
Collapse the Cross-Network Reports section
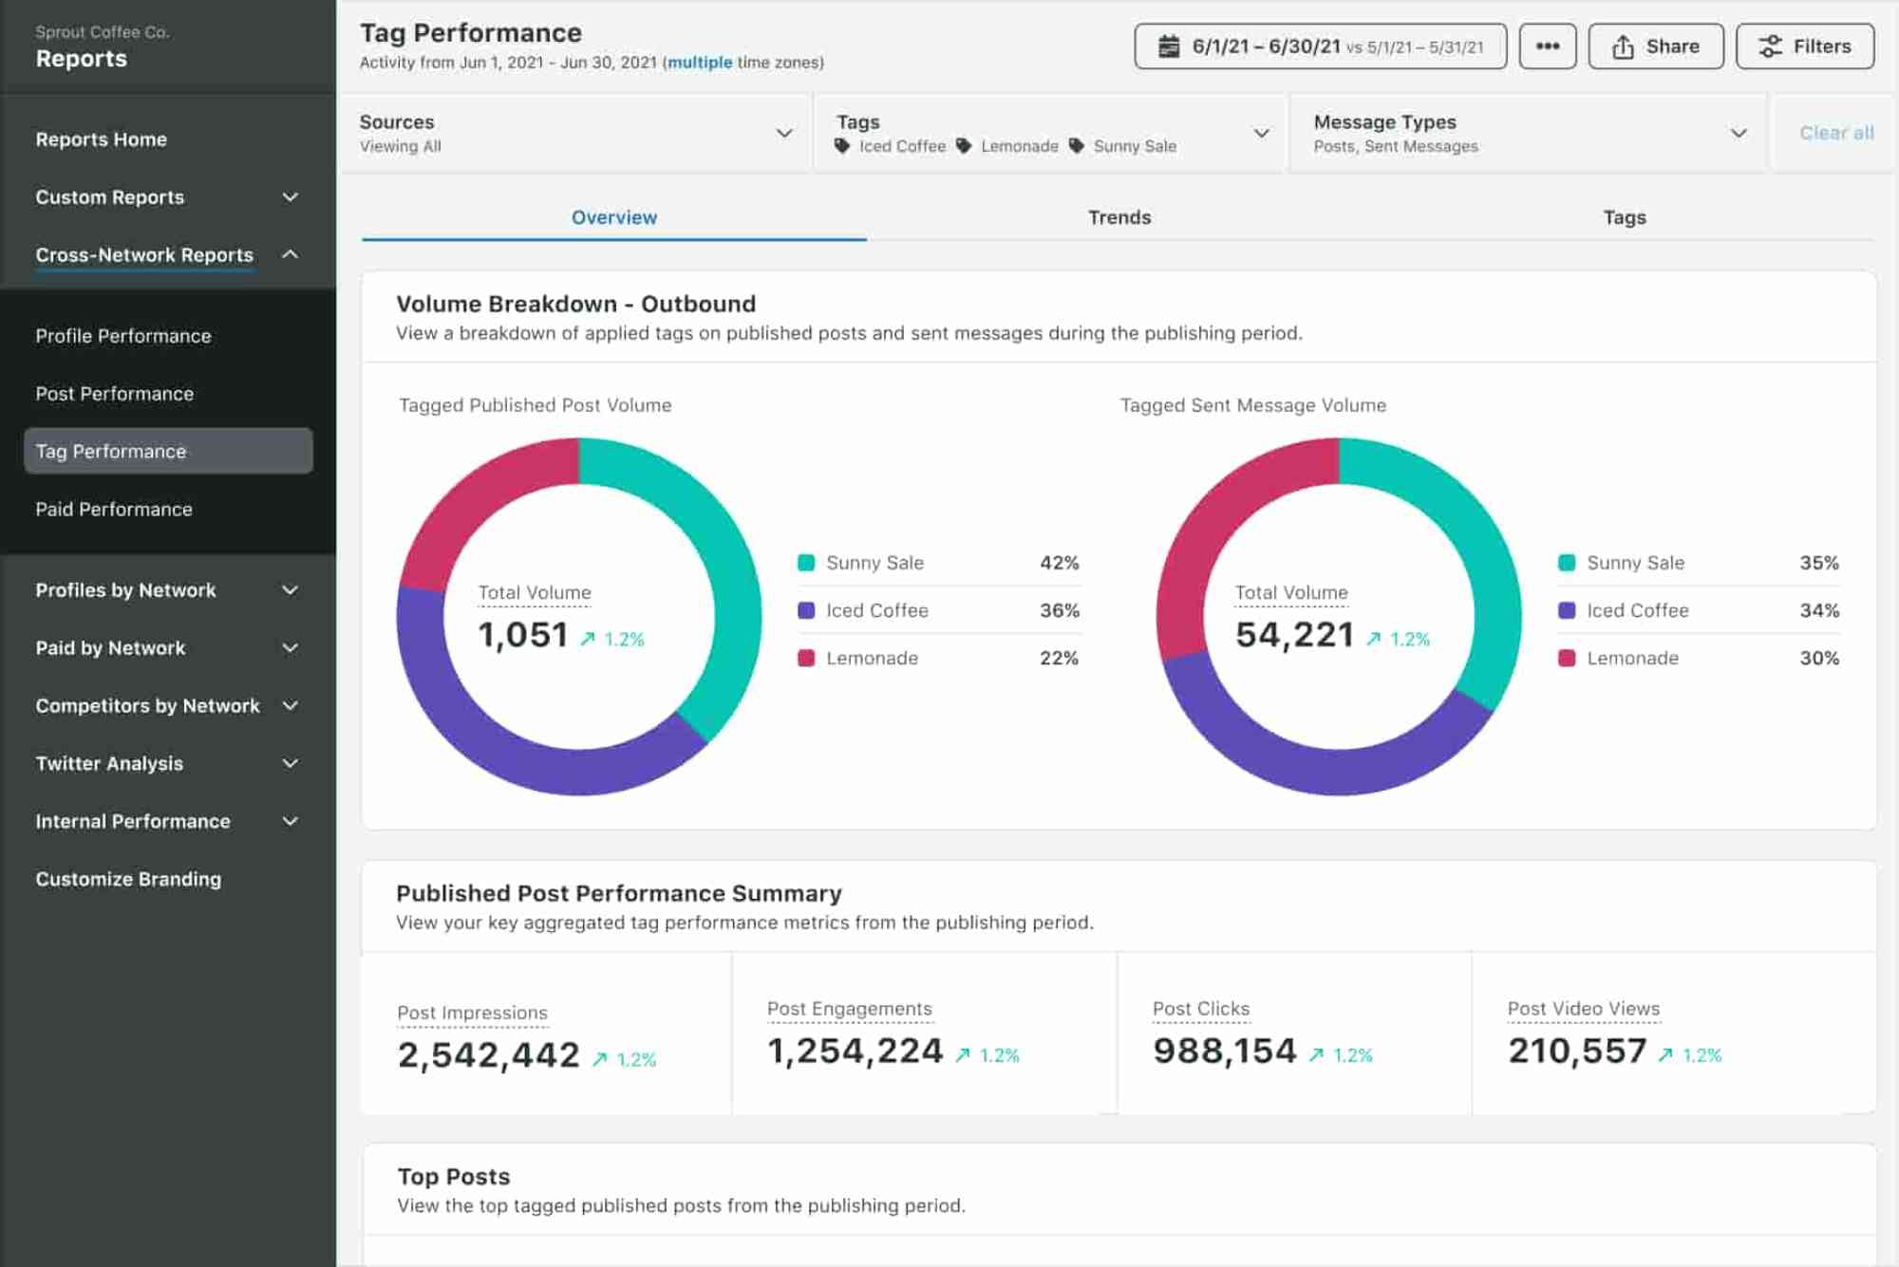coord(291,254)
